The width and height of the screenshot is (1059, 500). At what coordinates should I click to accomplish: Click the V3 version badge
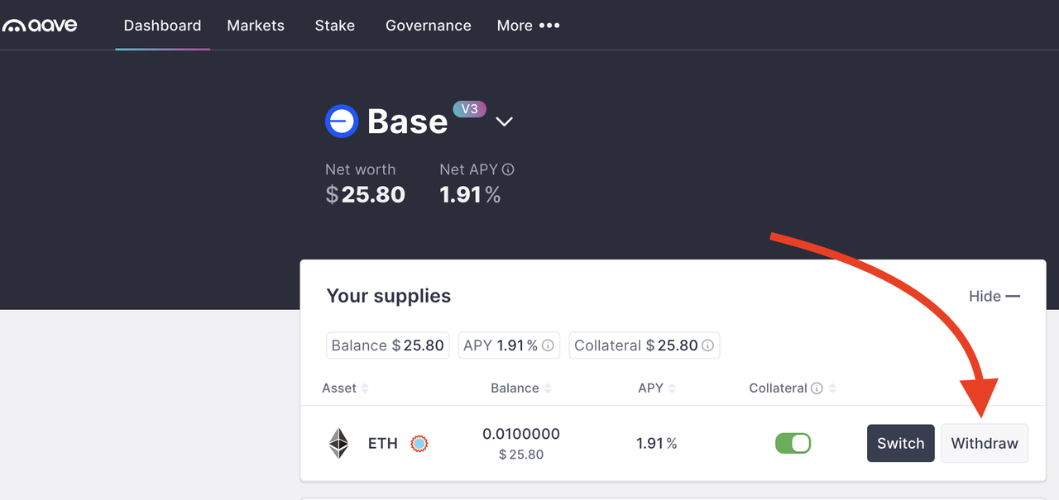tap(469, 109)
